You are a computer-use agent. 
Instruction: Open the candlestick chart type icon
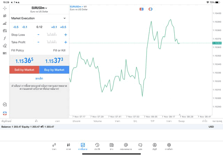5,16
